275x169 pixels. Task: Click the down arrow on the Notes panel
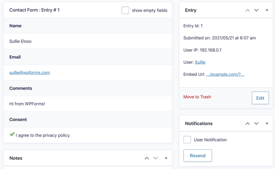click(x=156, y=158)
